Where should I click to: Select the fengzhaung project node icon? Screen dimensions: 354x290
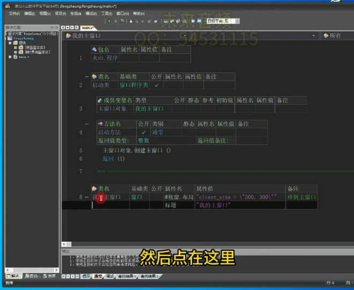(9, 38)
